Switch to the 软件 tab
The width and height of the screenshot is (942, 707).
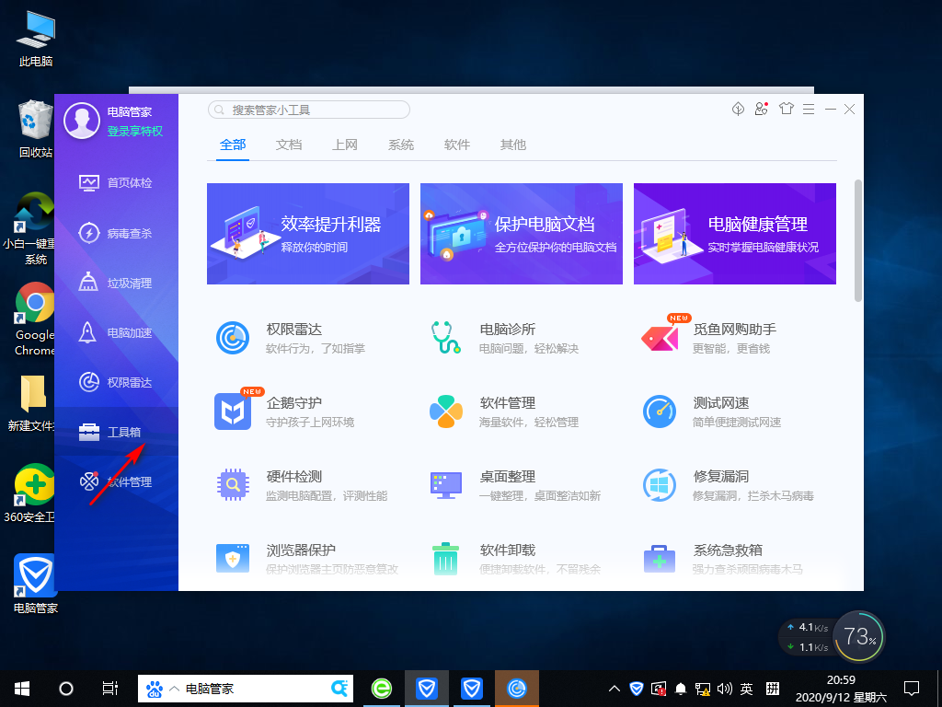pos(457,145)
